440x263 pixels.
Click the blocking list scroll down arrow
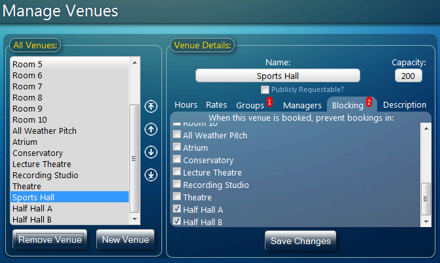coord(426,221)
